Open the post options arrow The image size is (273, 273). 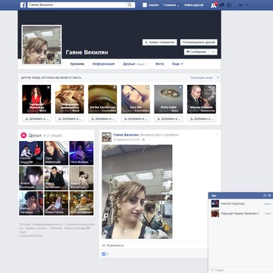click(216, 134)
